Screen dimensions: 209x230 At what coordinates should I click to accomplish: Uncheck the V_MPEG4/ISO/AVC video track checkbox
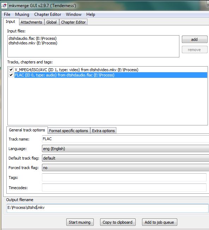[x=11, y=69]
